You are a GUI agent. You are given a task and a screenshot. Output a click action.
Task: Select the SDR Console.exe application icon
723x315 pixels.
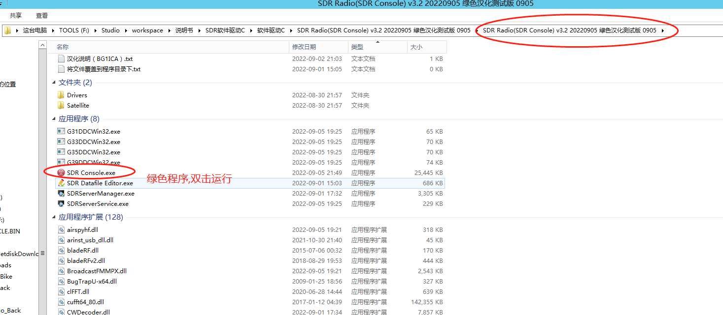[61, 172]
